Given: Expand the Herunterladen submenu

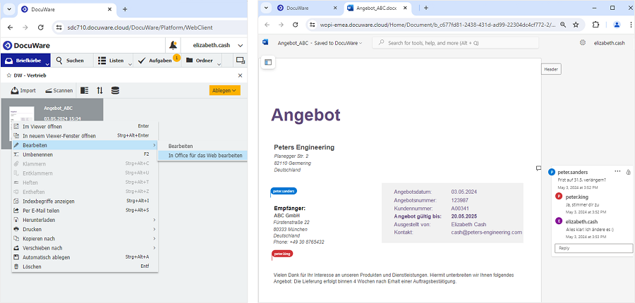Looking at the screenshot, I should (85, 220).
